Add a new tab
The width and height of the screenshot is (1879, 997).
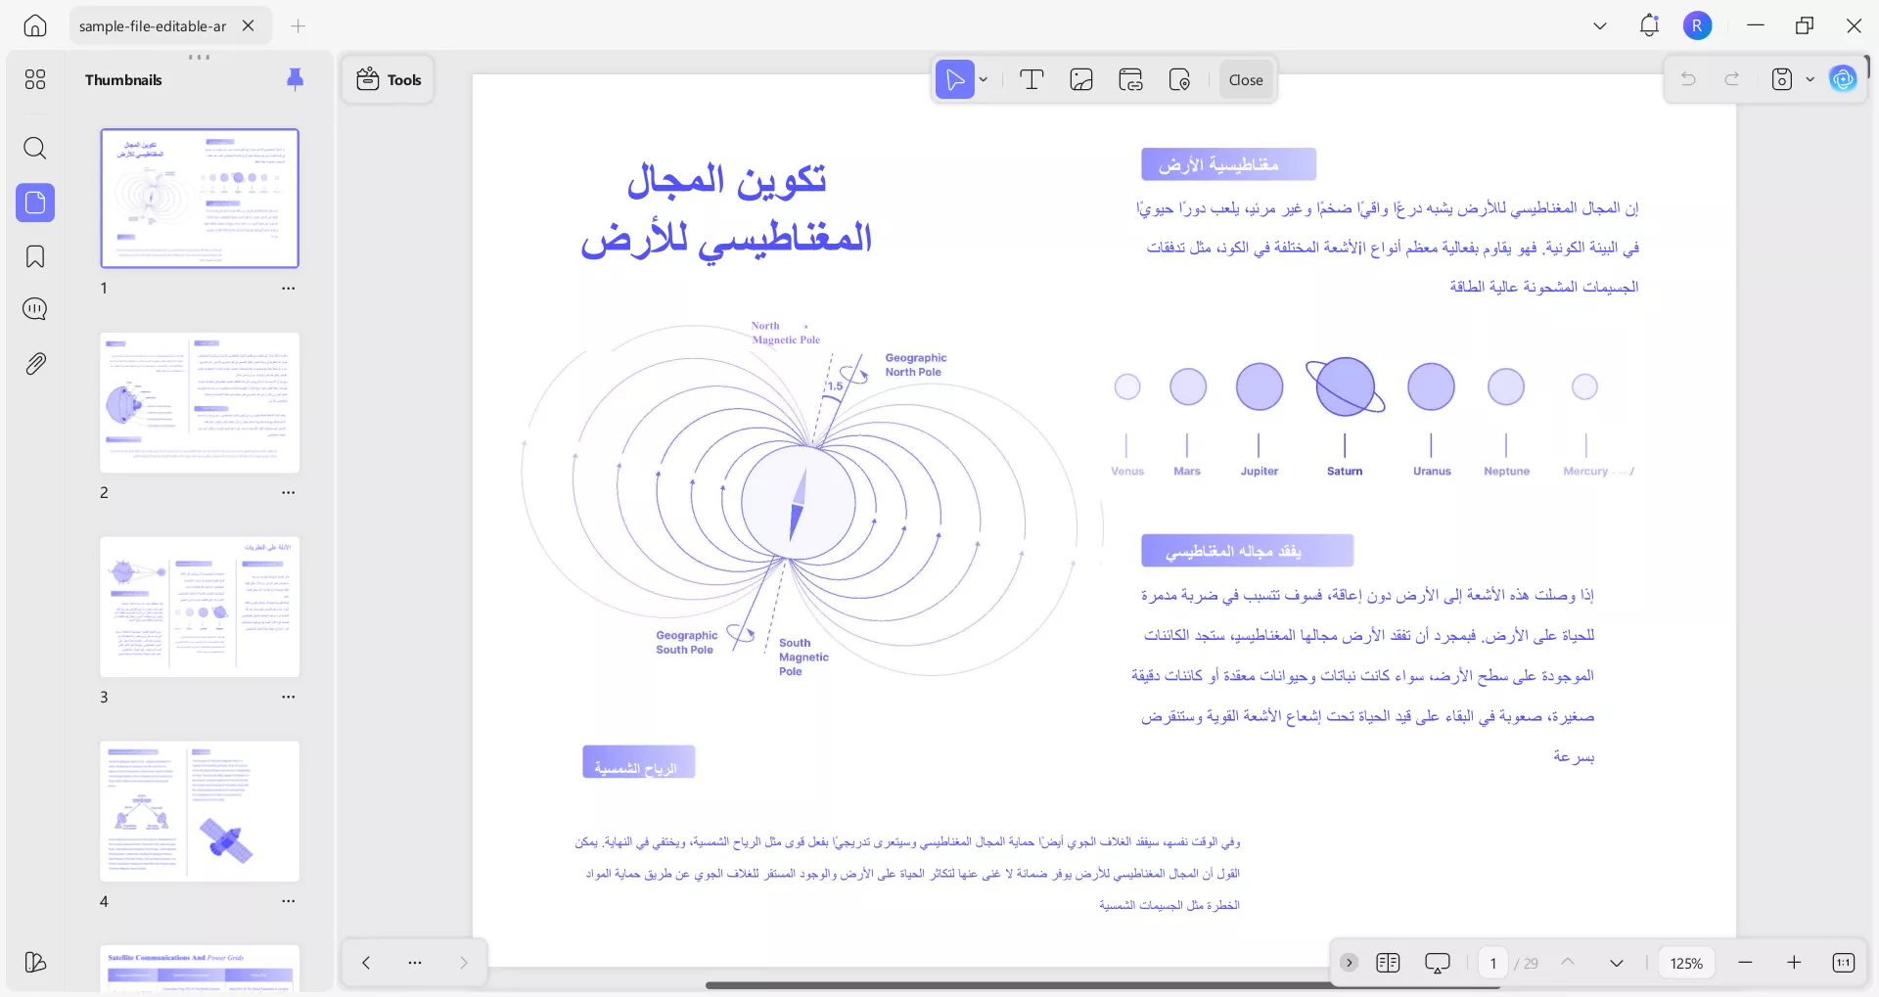(x=298, y=25)
